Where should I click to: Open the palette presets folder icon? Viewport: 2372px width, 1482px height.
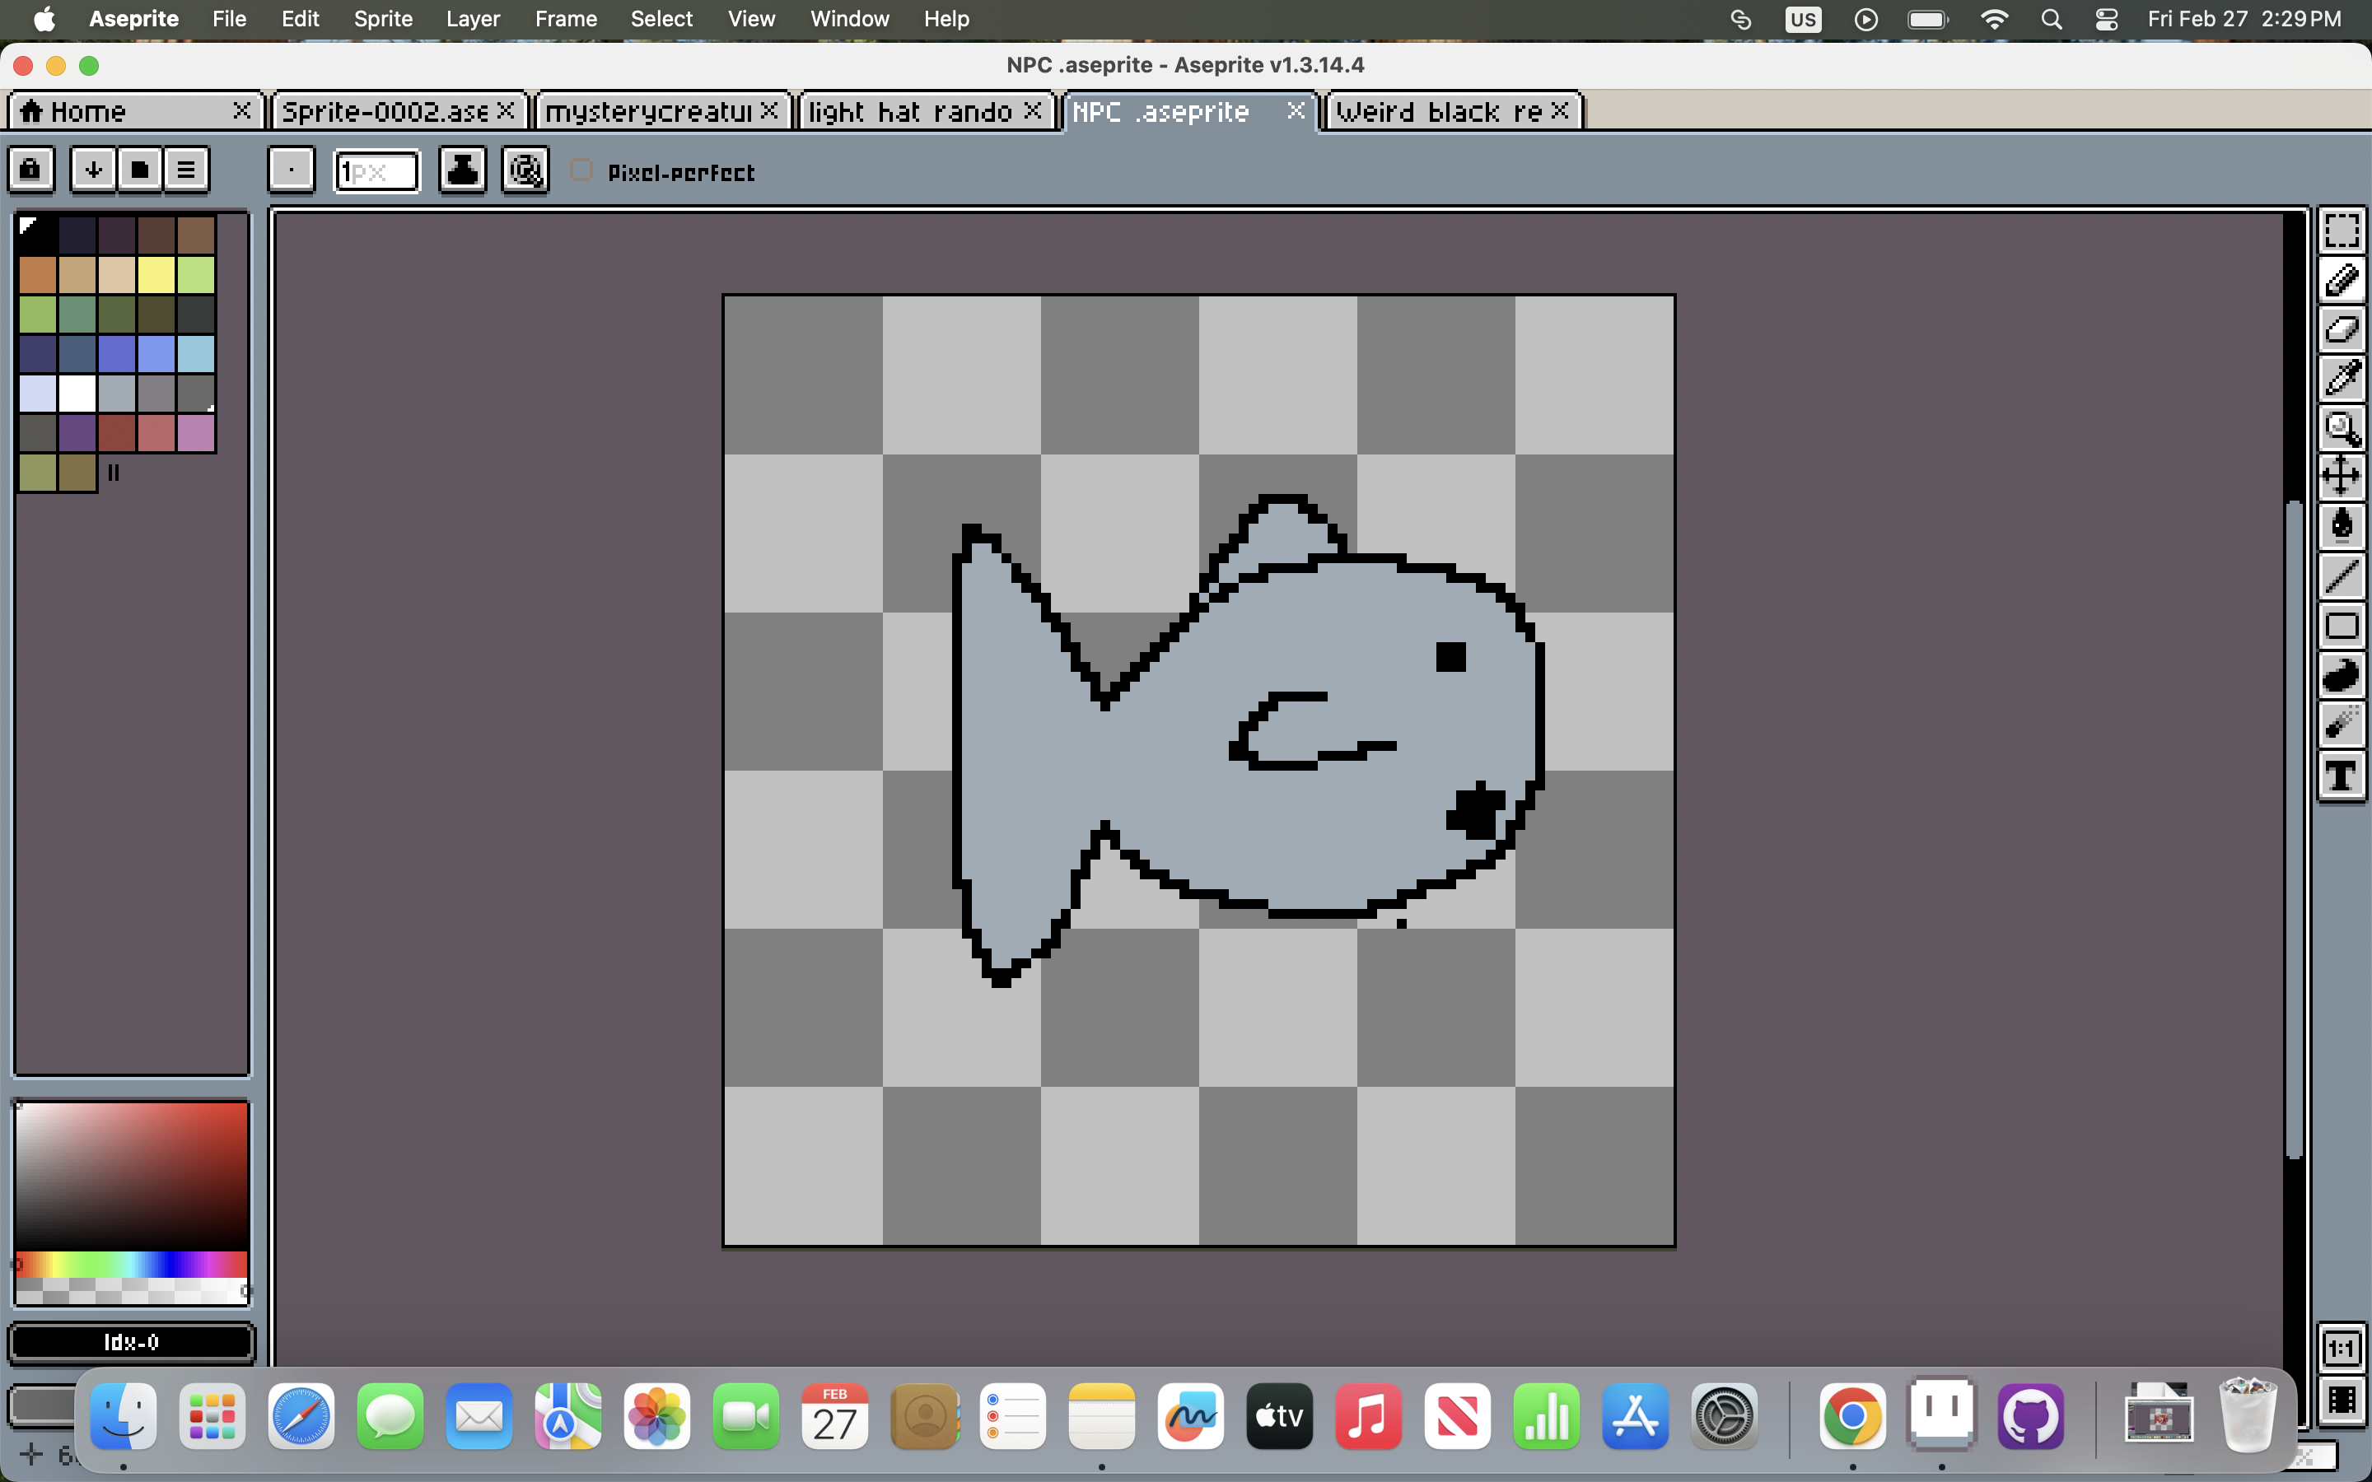pos(140,170)
